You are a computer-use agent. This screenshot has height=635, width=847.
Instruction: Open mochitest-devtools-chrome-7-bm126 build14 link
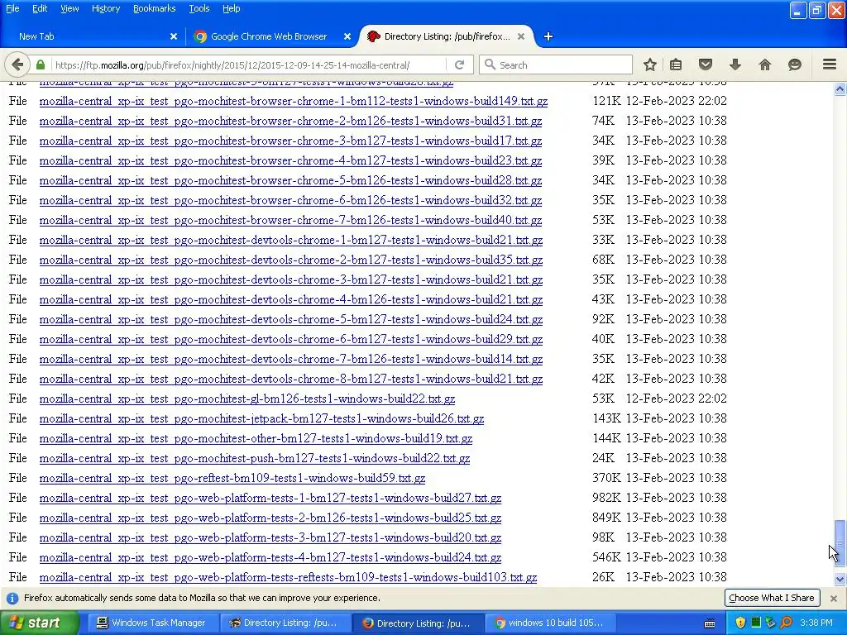[x=291, y=359]
